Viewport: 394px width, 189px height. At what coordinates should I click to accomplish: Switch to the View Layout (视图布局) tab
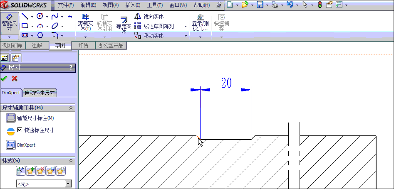click(x=12, y=45)
